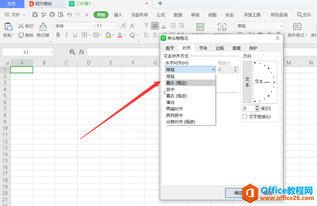Open the font name 宋体 dropdown
Viewport: 317px width, 206px height.
tap(94, 26)
